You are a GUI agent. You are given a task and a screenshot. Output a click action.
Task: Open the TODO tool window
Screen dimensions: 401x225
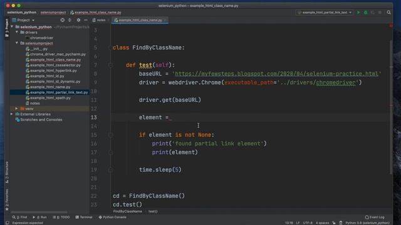(61, 217)
